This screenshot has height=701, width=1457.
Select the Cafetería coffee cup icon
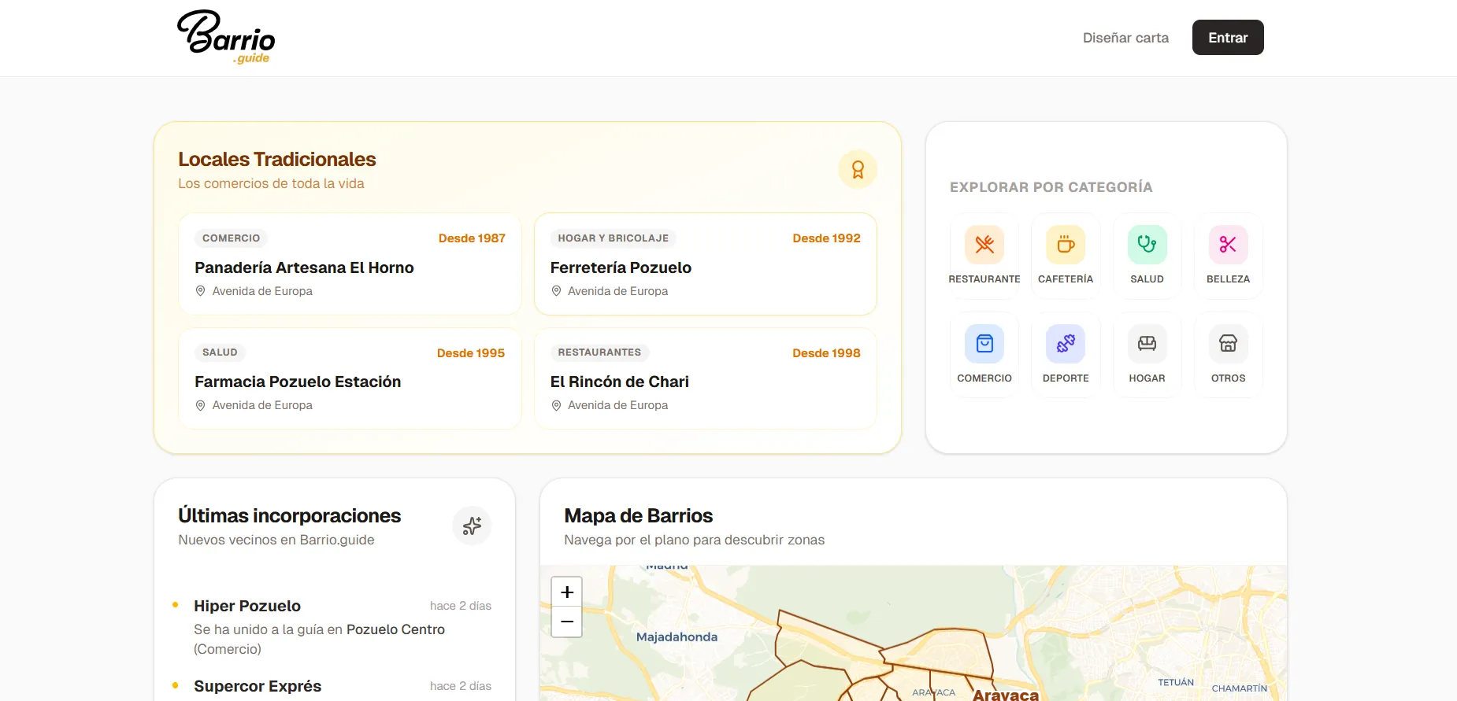(1066, 245)
